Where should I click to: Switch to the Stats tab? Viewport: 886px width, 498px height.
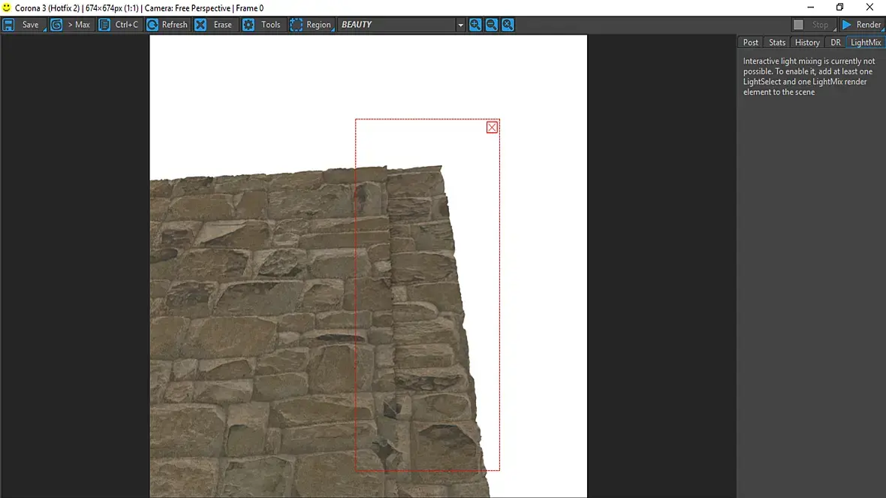tap(777, 42)
